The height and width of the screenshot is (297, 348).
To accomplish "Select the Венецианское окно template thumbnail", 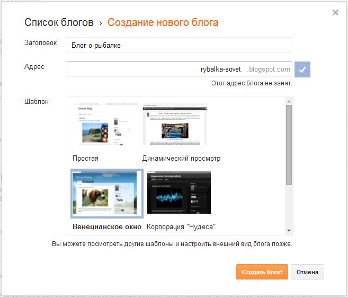I will tap(107, 194).
